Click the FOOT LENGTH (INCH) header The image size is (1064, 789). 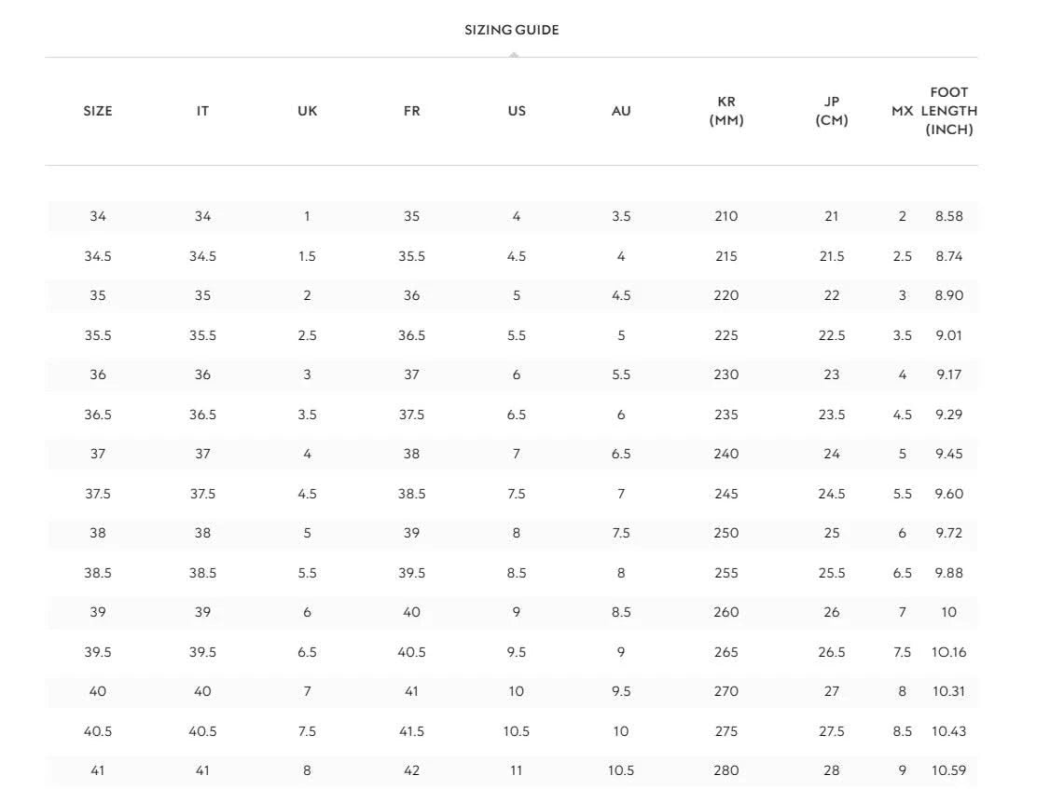(949, 111)
